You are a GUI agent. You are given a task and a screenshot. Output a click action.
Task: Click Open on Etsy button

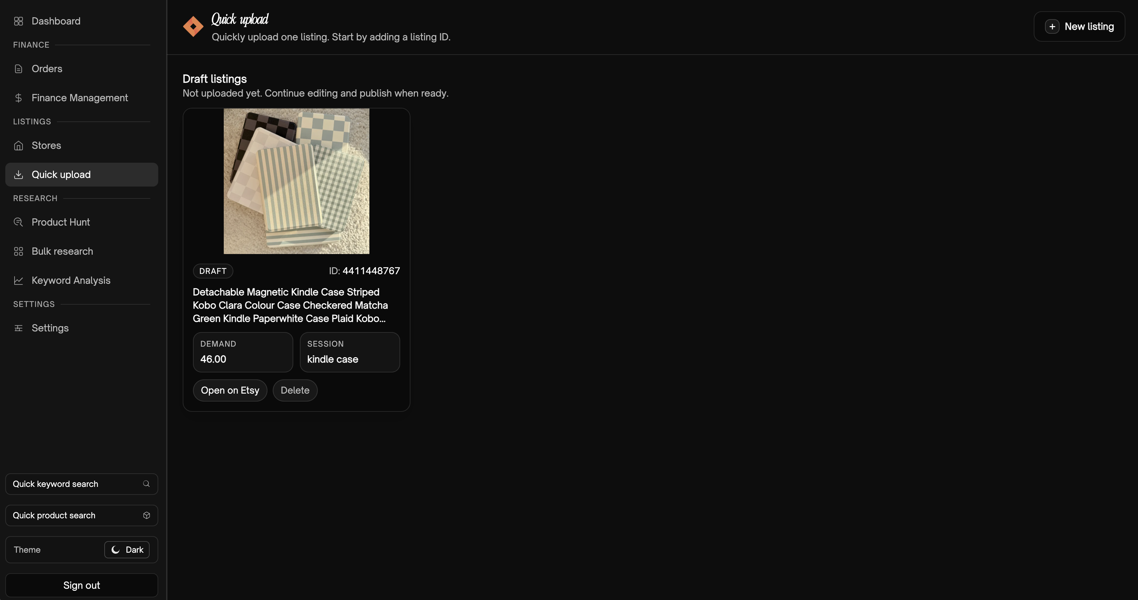click(230, 390)
